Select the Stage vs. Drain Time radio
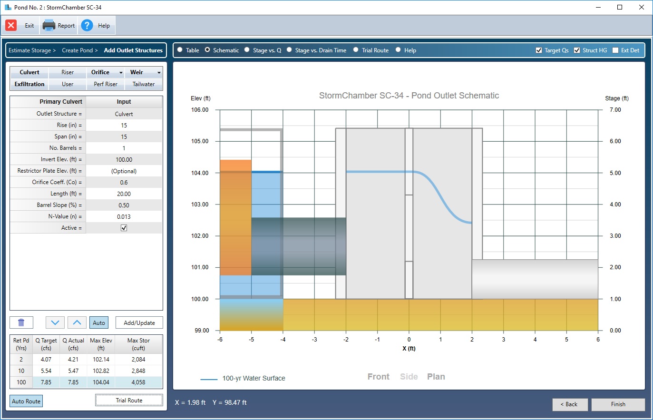653x420 pixels. point(289,49)
